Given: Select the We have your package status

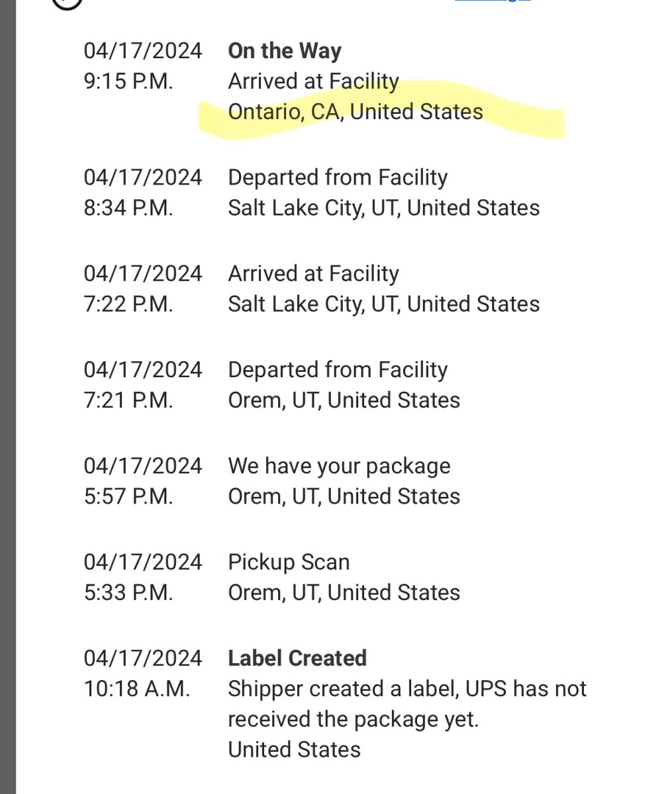Looking at the screenshot, I should click(x=339, y=466).
